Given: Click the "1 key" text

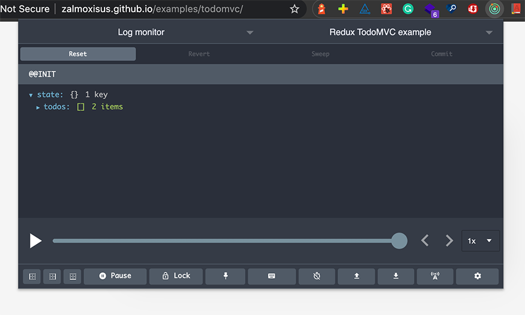Looking at the screenshot, I should tap(96, 95).
